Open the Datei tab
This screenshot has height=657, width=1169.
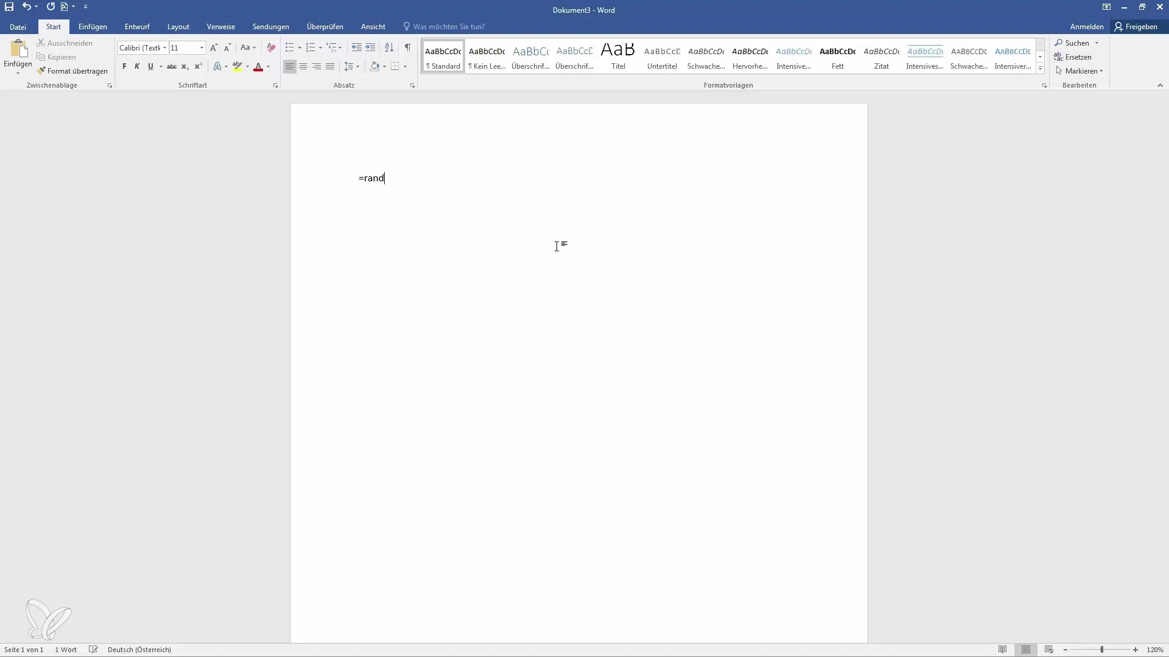tap(18, 27)
